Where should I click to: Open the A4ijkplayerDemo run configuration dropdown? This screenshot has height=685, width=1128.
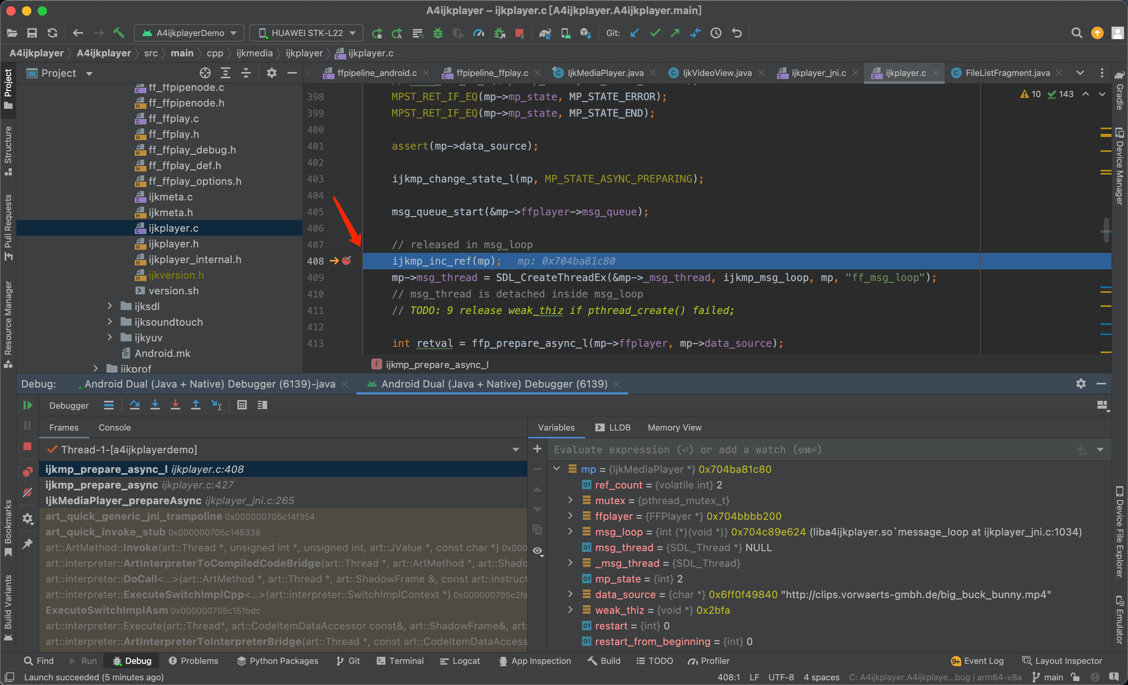(x=189, y=33)
